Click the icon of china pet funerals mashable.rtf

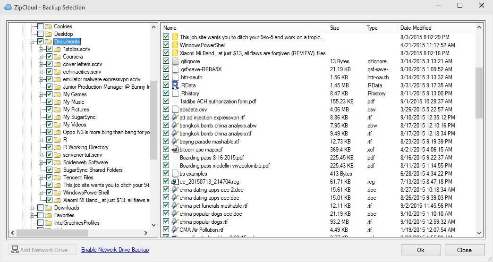175,206
